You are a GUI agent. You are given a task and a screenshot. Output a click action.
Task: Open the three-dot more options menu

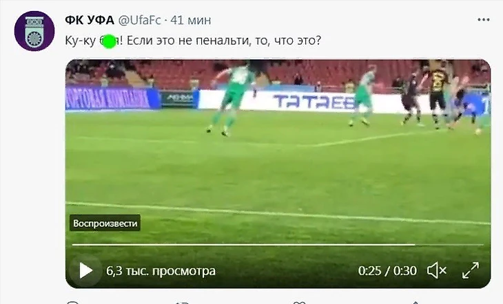484,20
